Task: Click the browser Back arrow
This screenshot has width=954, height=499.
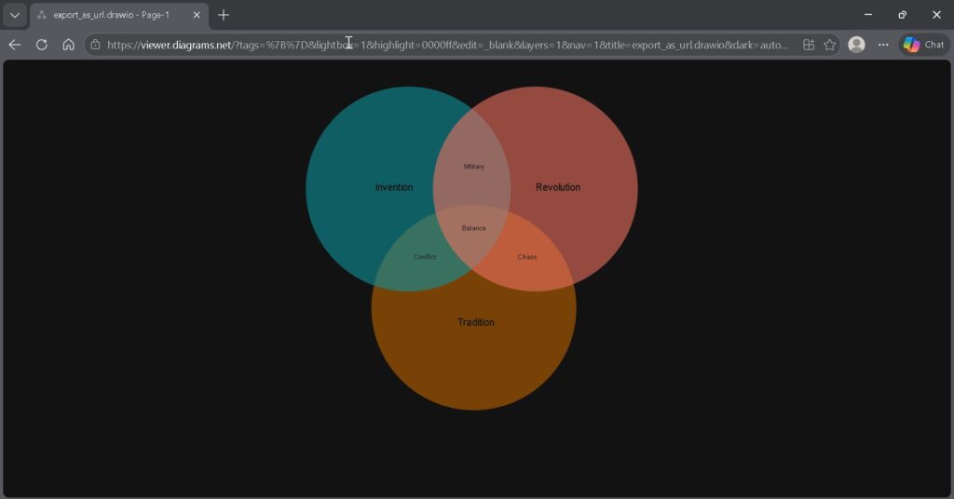Action: (15, 45)
